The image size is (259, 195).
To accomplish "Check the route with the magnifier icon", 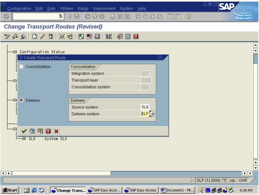I will click(32, 131).
